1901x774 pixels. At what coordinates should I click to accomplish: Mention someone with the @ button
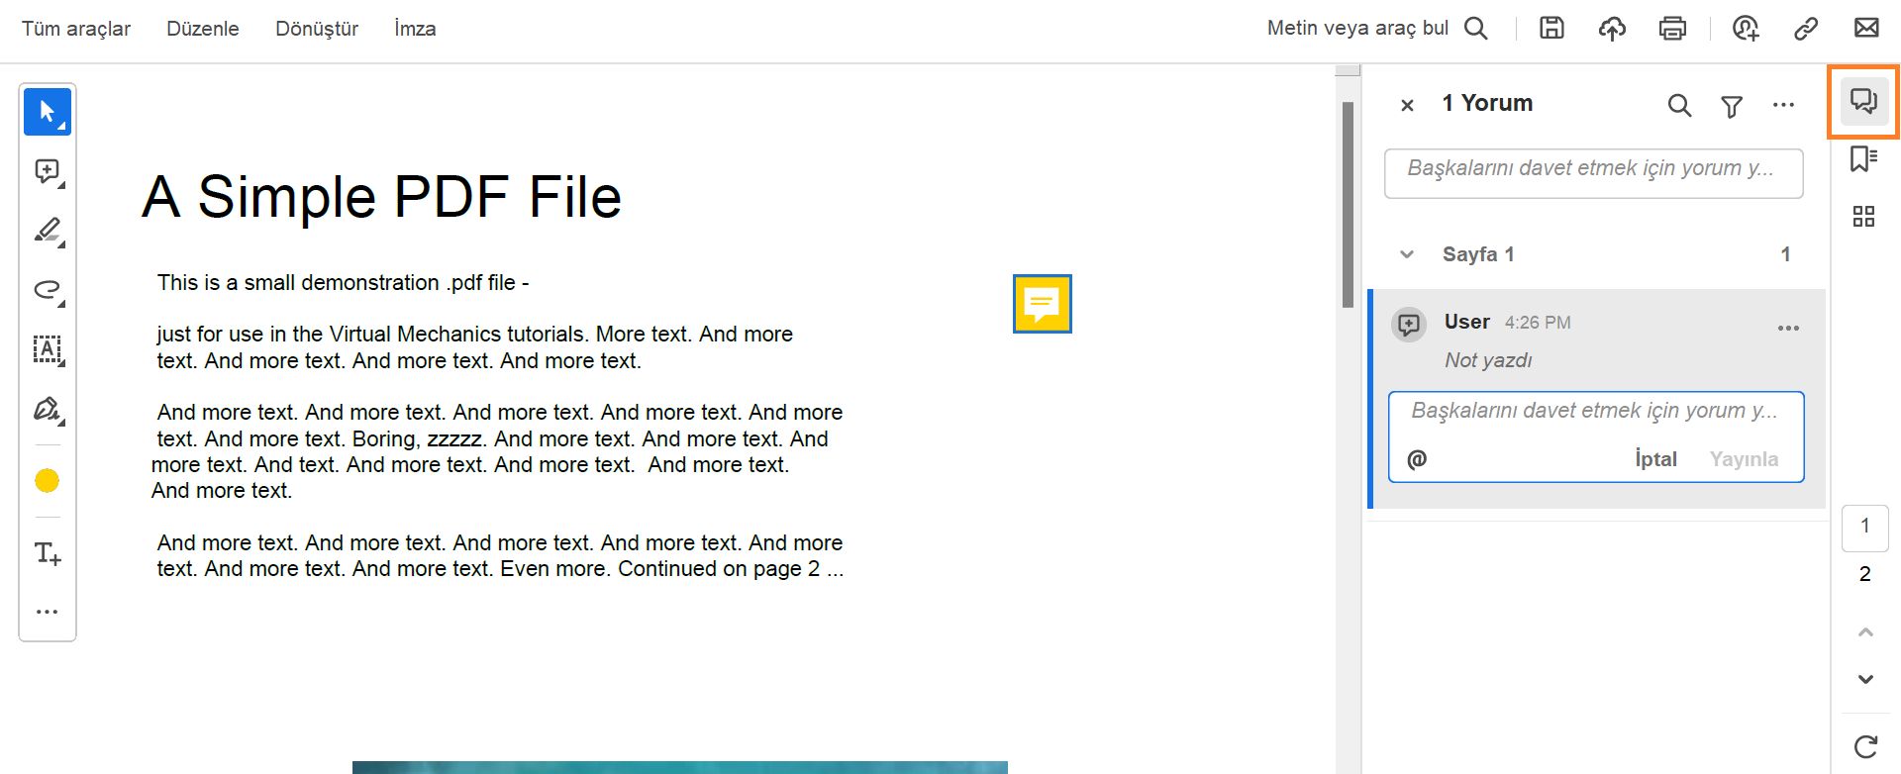tap(1417, 459)
